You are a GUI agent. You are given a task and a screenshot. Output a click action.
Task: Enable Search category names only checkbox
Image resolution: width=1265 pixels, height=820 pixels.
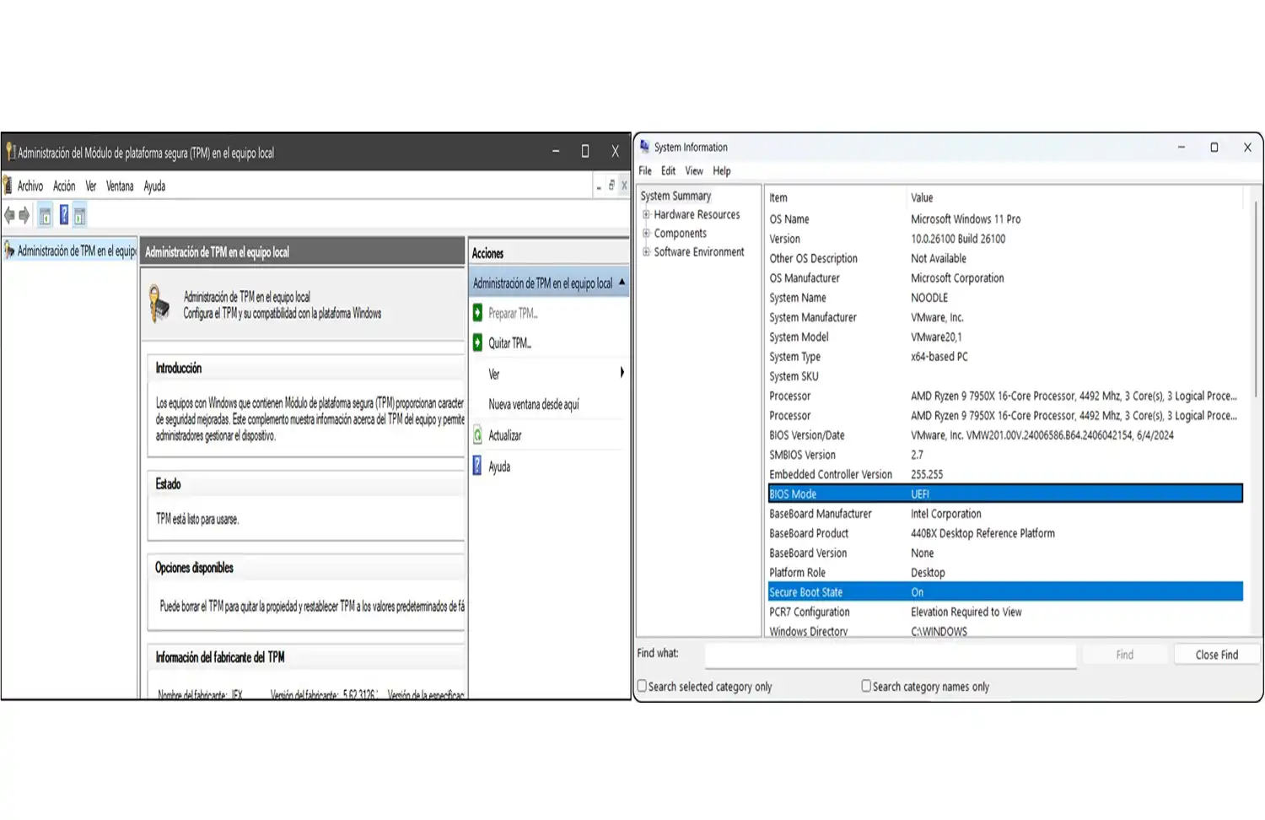point(866,686)
